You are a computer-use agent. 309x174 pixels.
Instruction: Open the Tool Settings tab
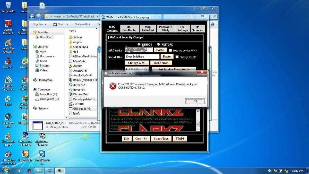tap(183, 28)
